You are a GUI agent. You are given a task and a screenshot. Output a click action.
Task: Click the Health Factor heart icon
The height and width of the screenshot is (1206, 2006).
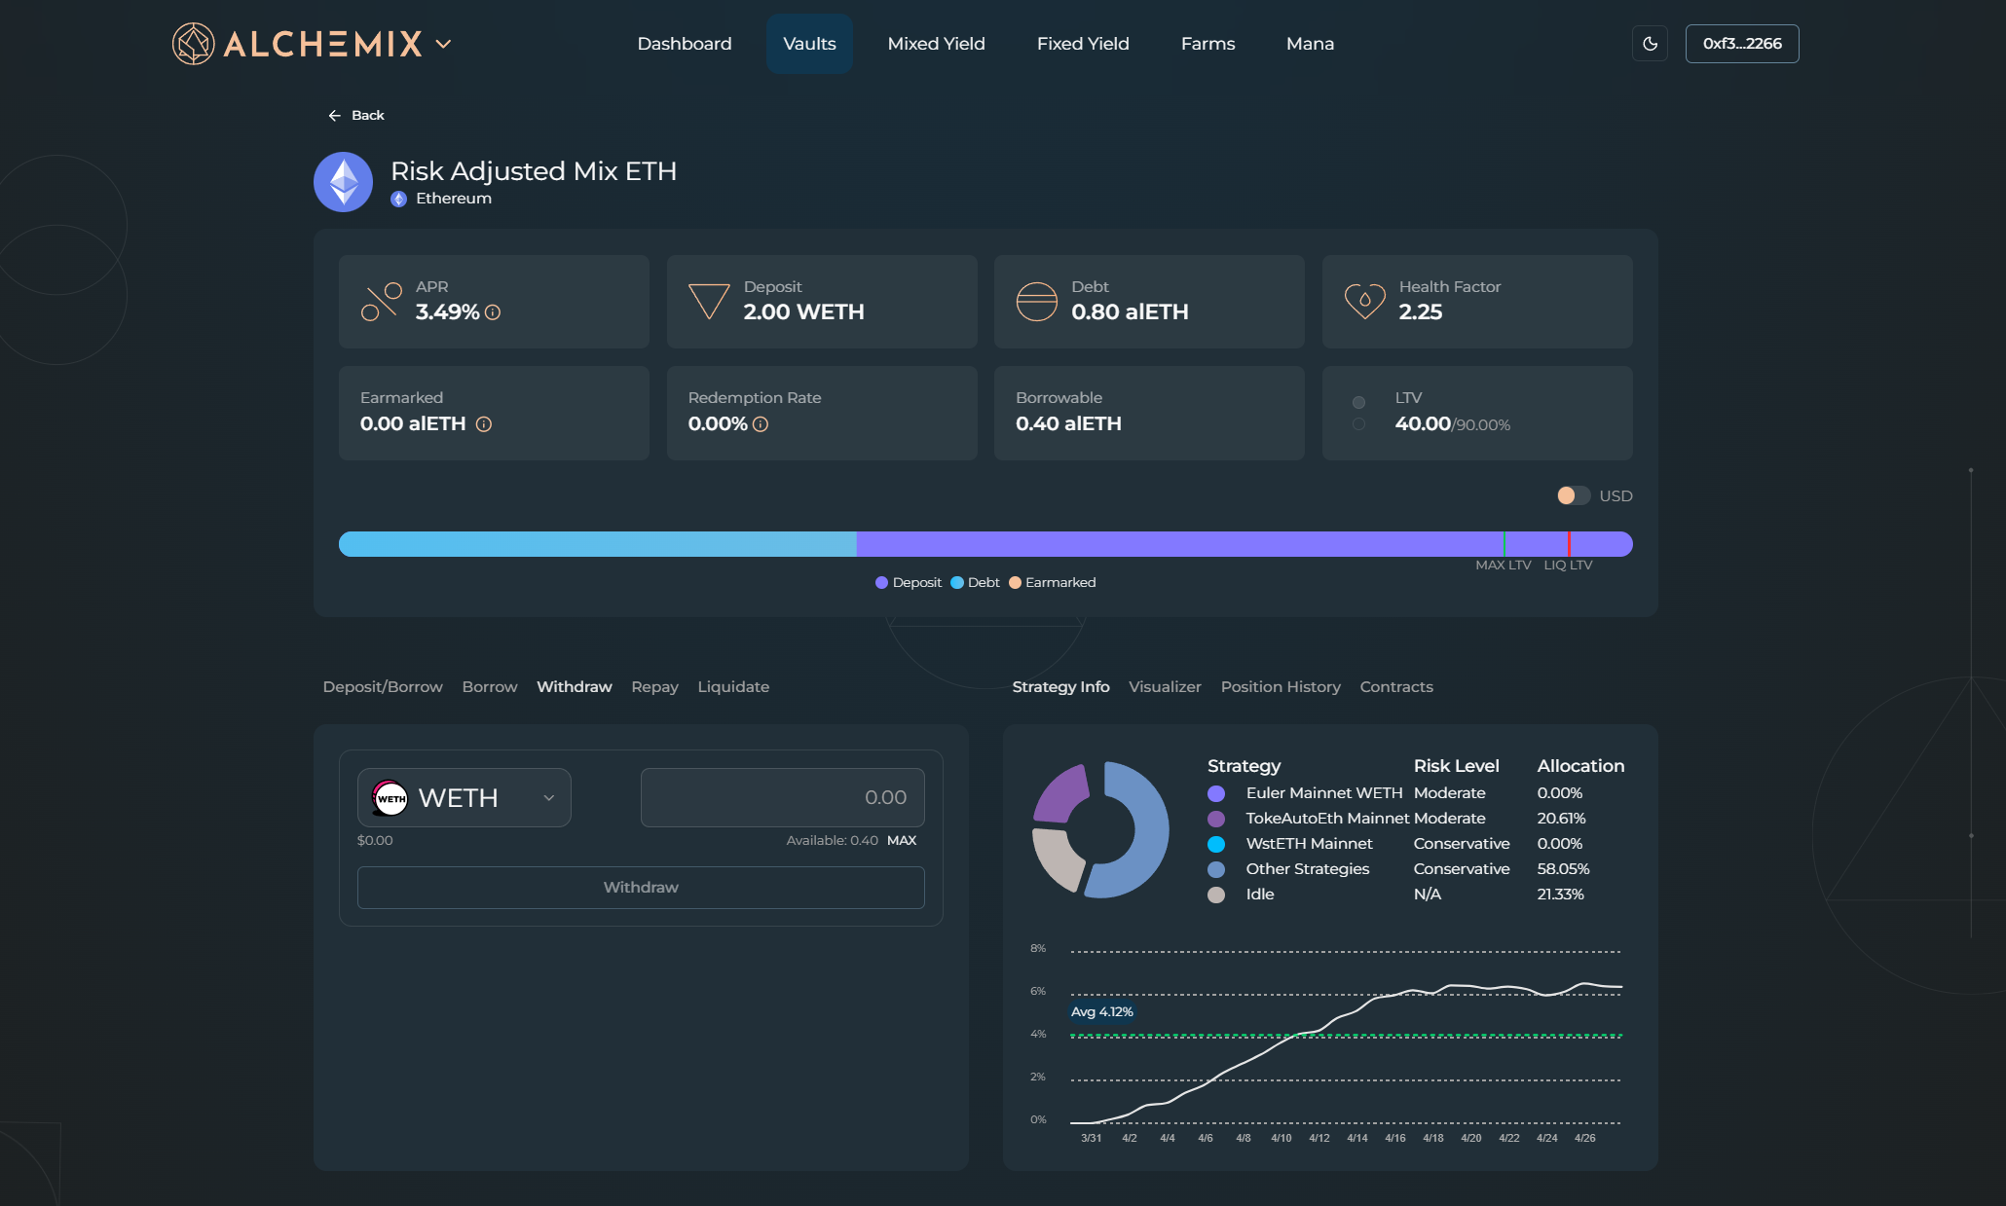1364,301
